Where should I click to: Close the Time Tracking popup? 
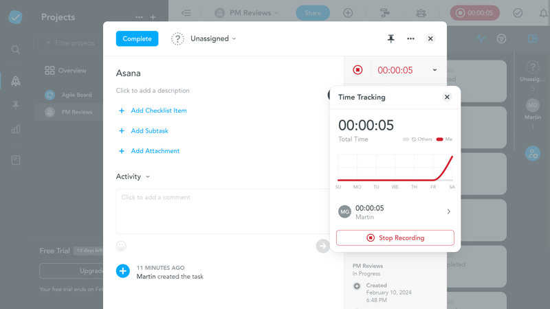(447, 98)
